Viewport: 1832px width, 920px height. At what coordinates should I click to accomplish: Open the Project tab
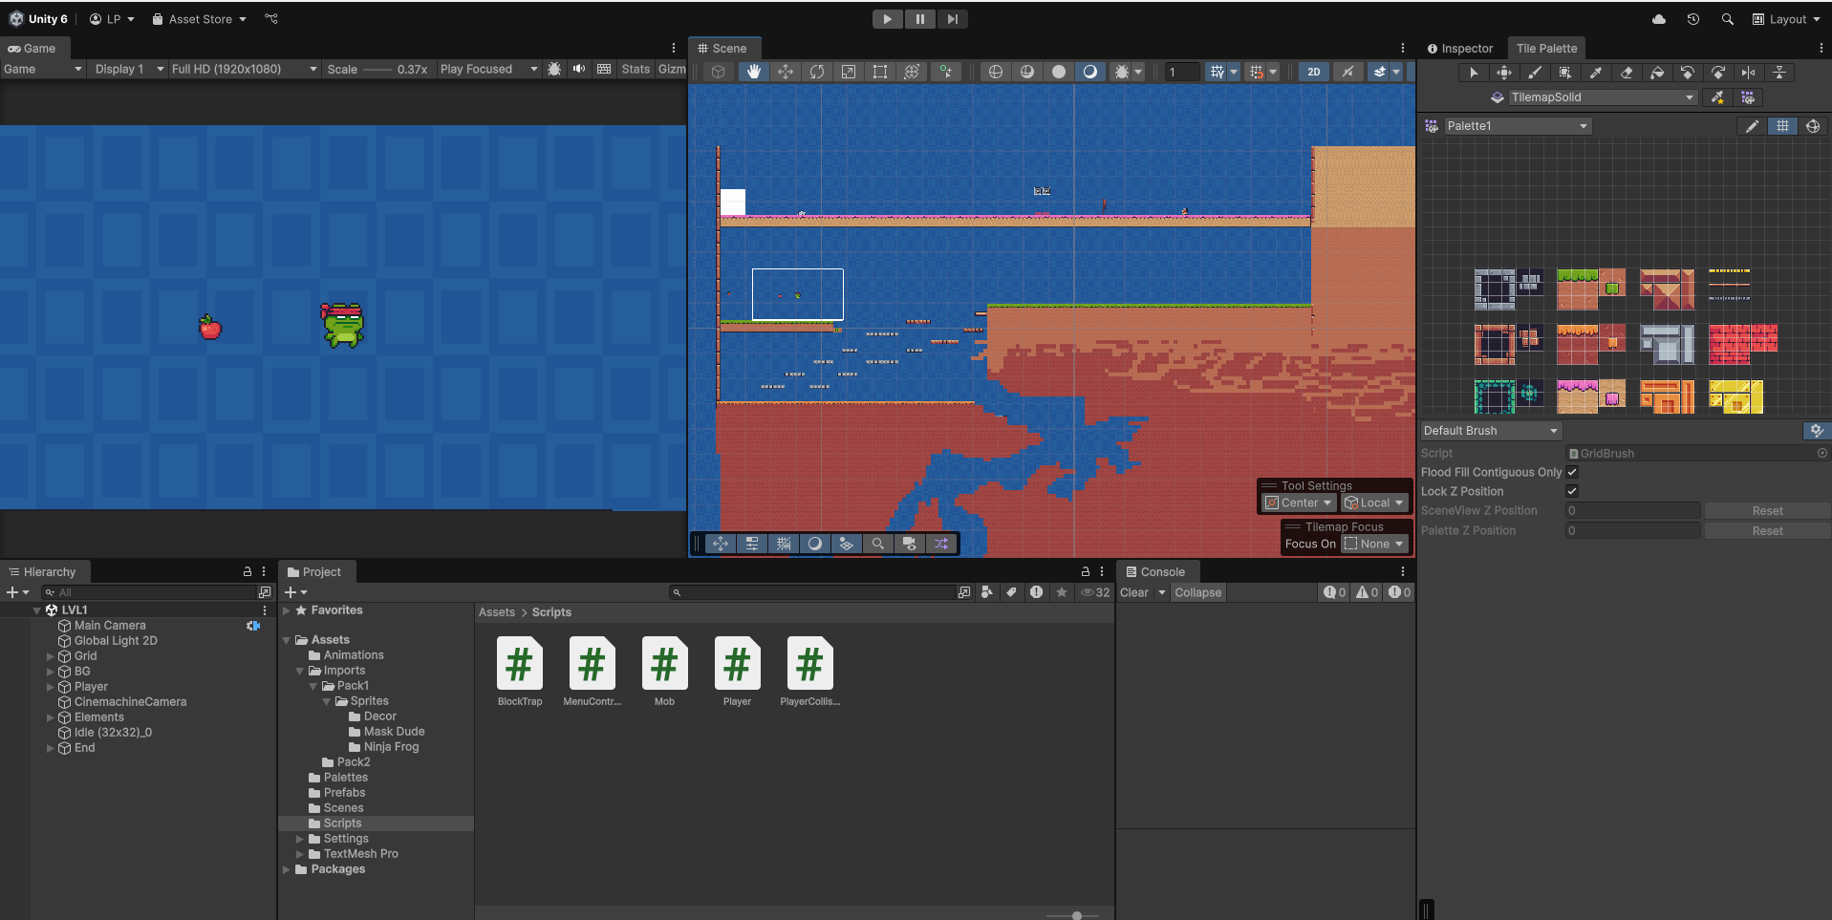tap(314, 572)
